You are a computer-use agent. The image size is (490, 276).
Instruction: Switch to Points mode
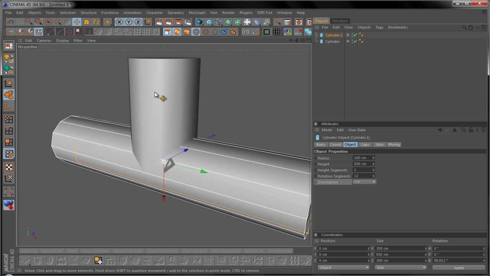(9, 119)
